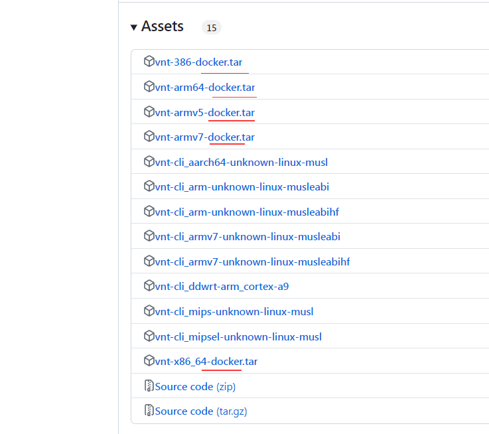The image size is (489, 434).
Task: Click the Assets count badge 15
Action: pos(212,28)
